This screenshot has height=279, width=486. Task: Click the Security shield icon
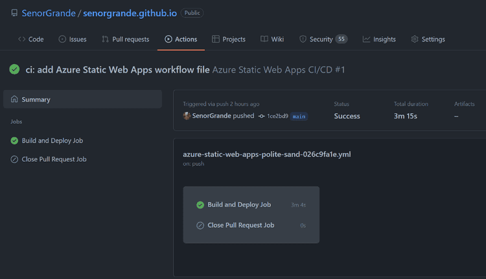click(x=303, y=39)
